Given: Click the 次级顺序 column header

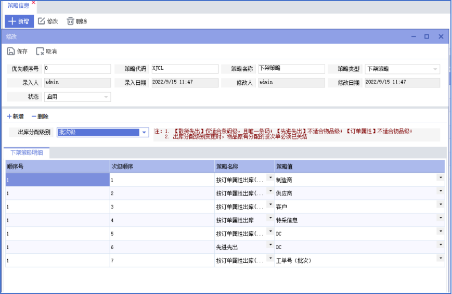Looking at the screenshot, I should click(x=162, y=167).
